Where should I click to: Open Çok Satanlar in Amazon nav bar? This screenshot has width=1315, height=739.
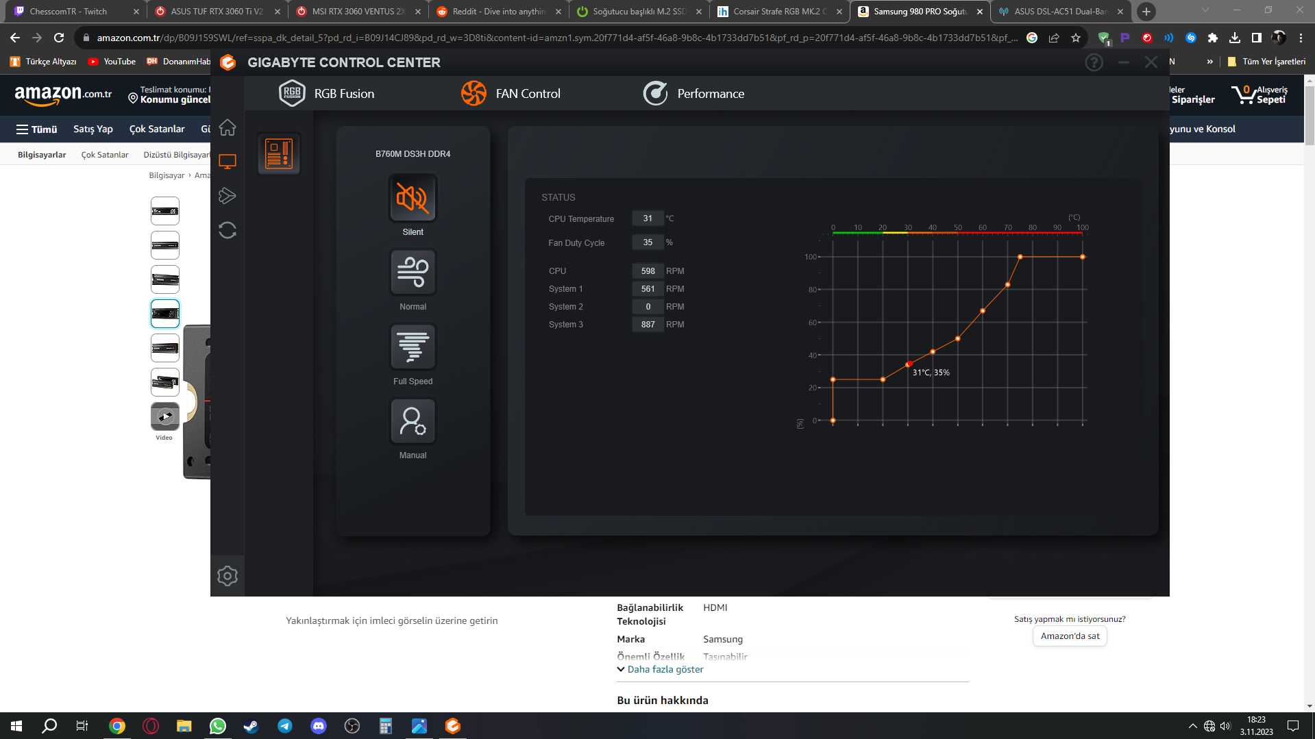(x=157, y=129)
